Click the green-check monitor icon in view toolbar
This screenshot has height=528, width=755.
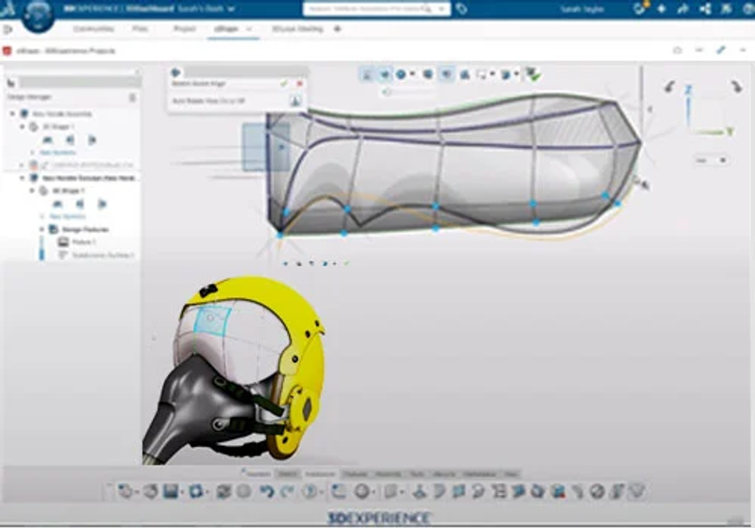[x=533, y=74]
